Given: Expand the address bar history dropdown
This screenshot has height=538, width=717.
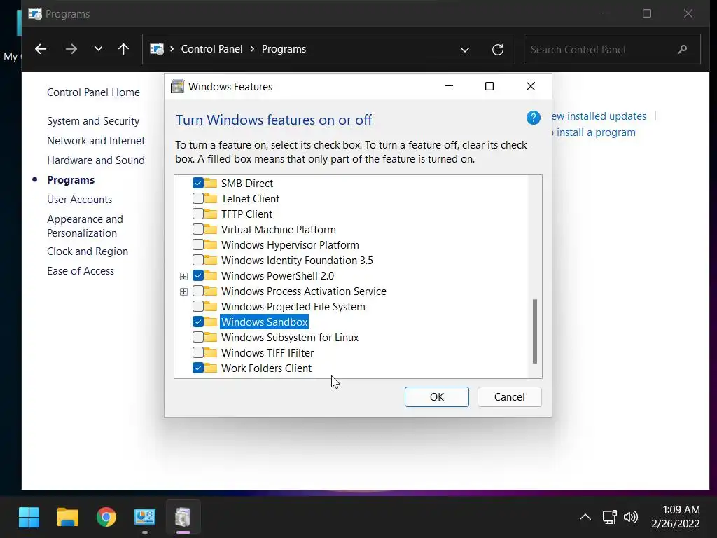Looking at the screenshot, I should (465, 50).
